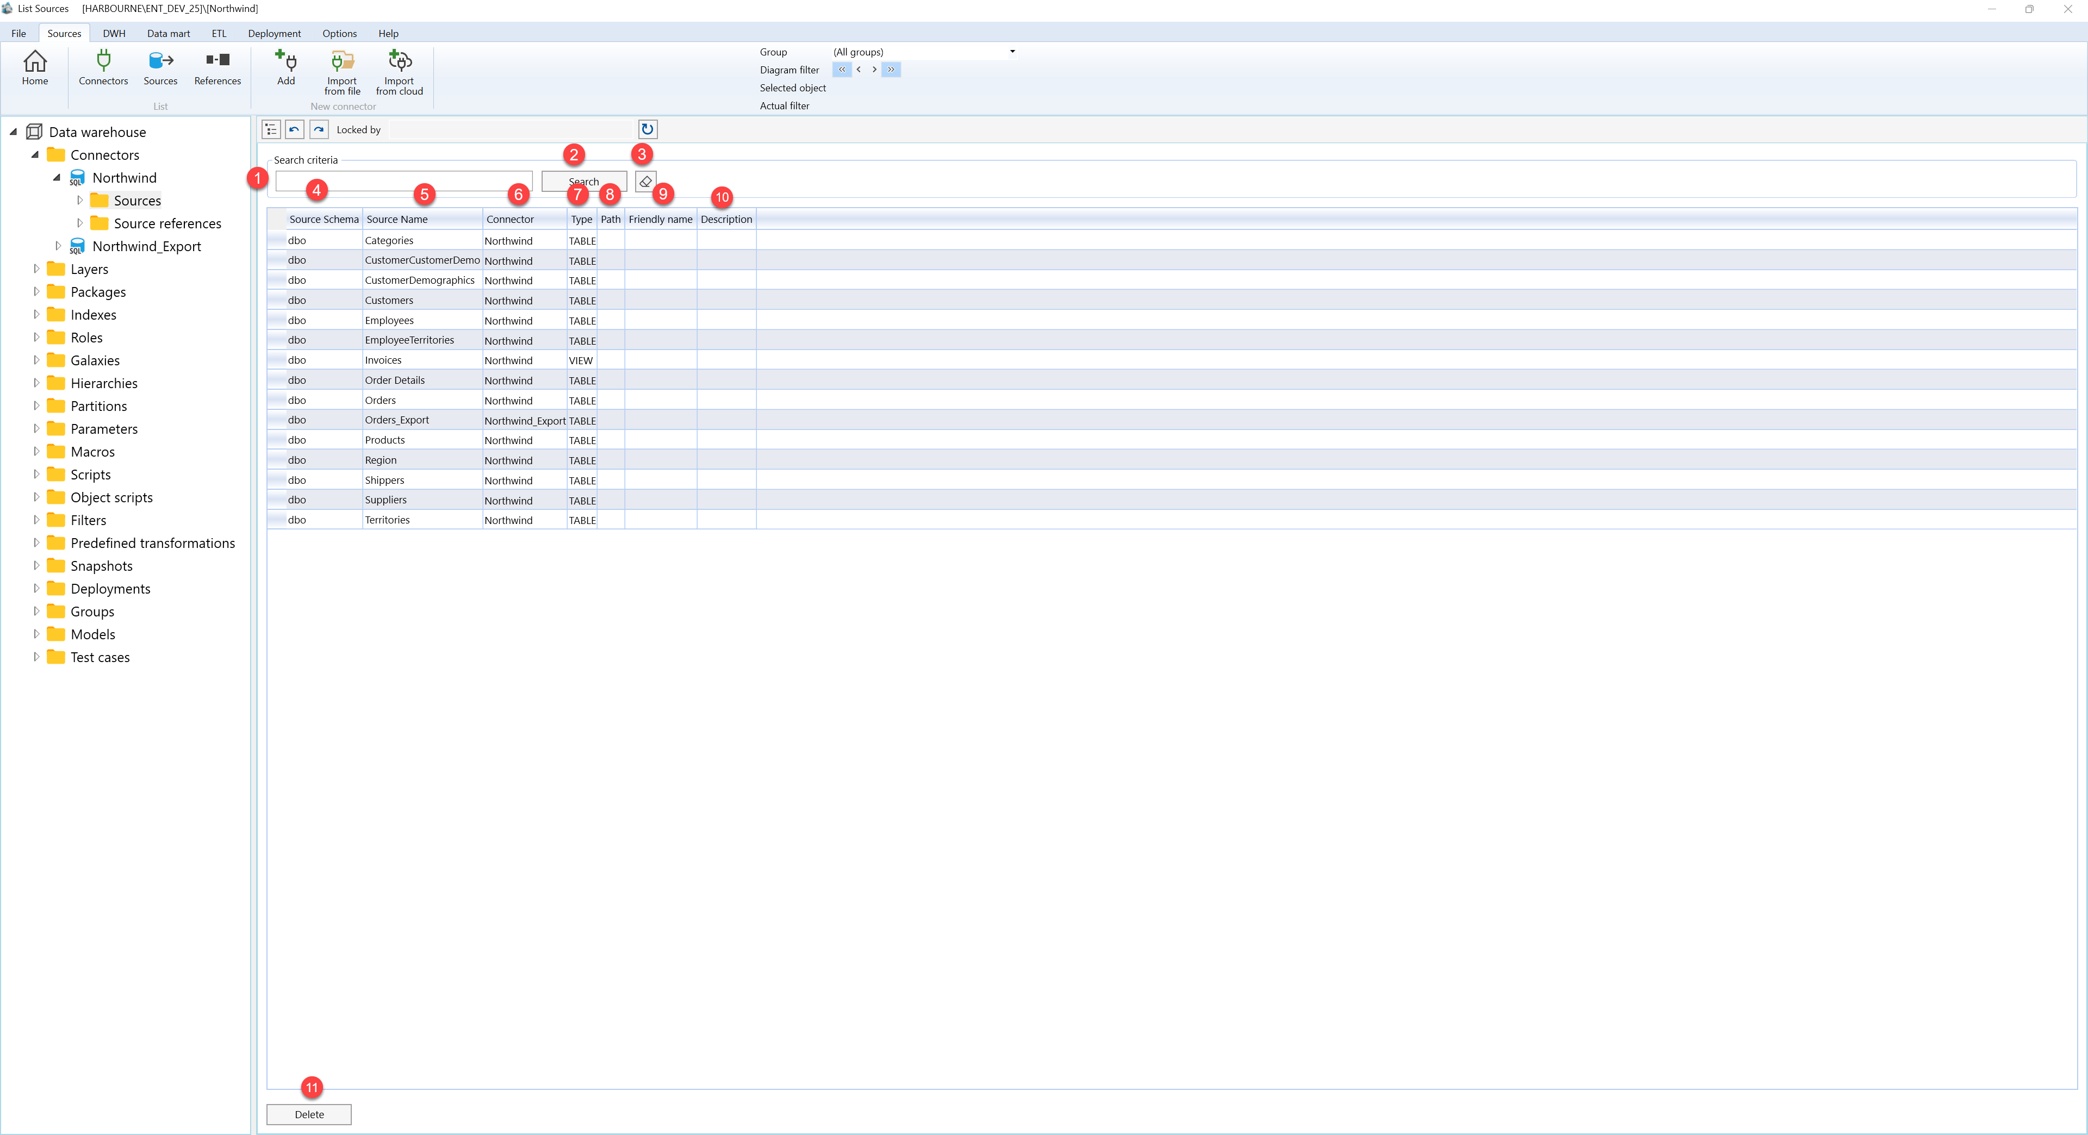The height and width of the screenshot is (1135, 2088).
Task: Go to last diagram filter
Action: coord(891,70)
